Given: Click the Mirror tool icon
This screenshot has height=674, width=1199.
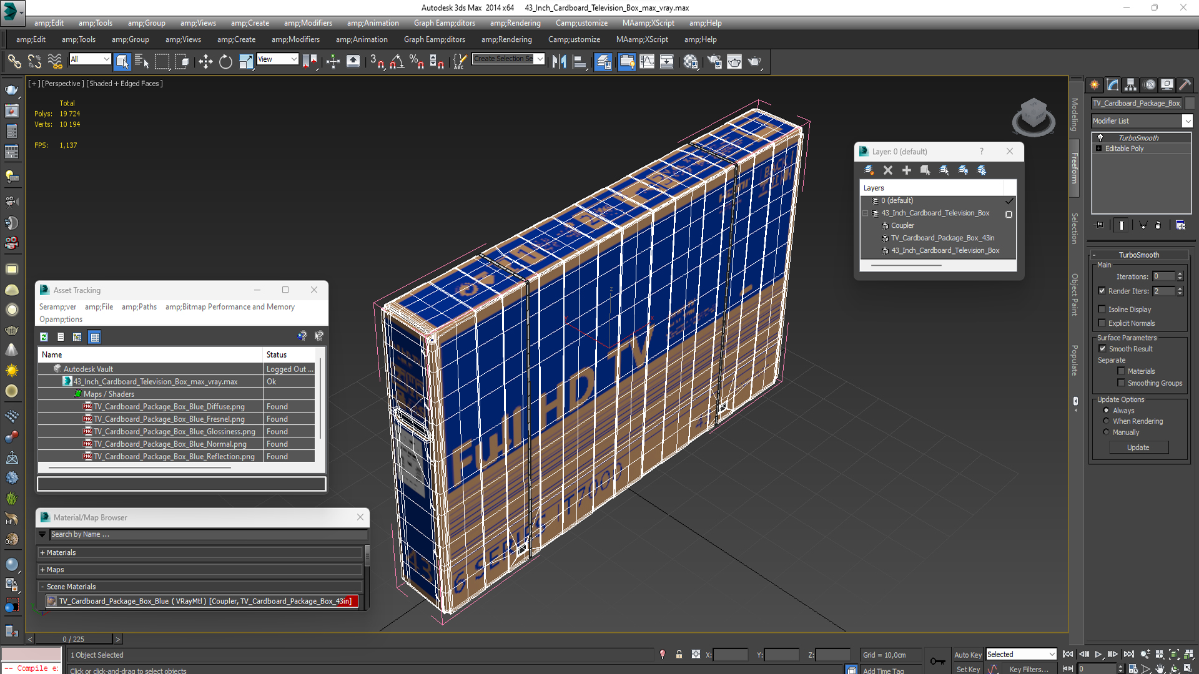Looking at the screenshot, I should tap(560, 61).
